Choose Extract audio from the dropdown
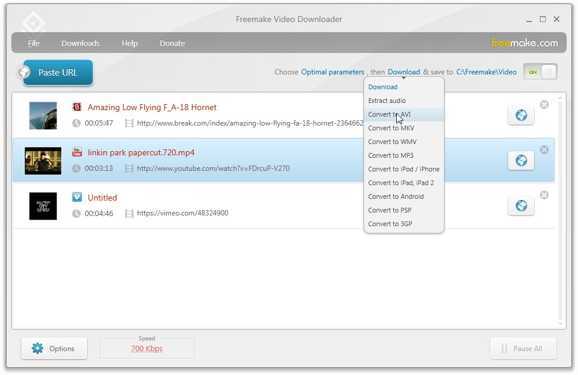This screenshot has width=578, height=375. tap(386, 101)
